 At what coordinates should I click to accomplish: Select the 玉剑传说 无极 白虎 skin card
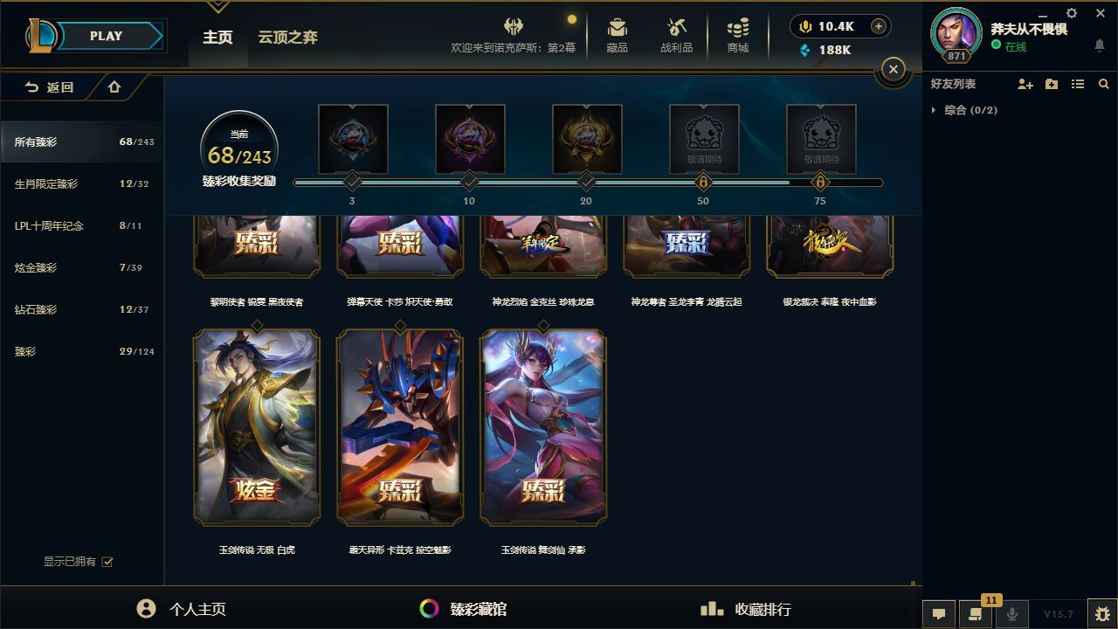257,426
